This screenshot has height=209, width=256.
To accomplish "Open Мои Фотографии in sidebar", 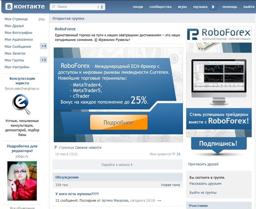I will click(19, 33).
